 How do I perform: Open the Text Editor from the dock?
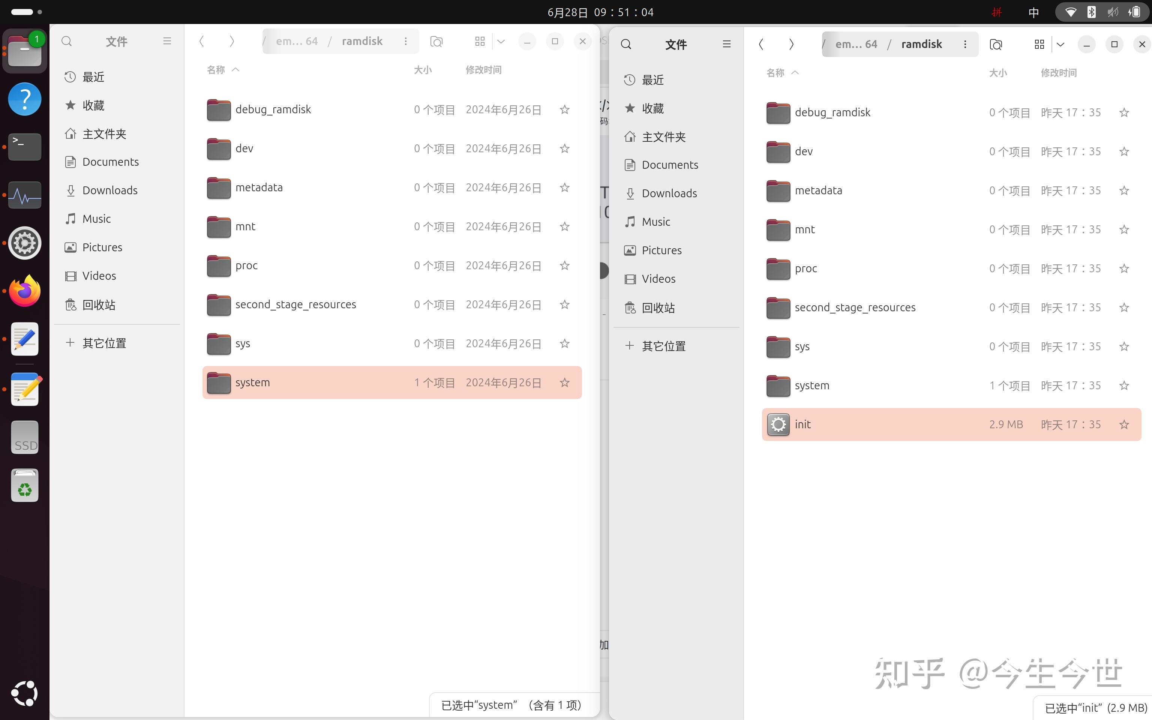[x=24, y=339]
